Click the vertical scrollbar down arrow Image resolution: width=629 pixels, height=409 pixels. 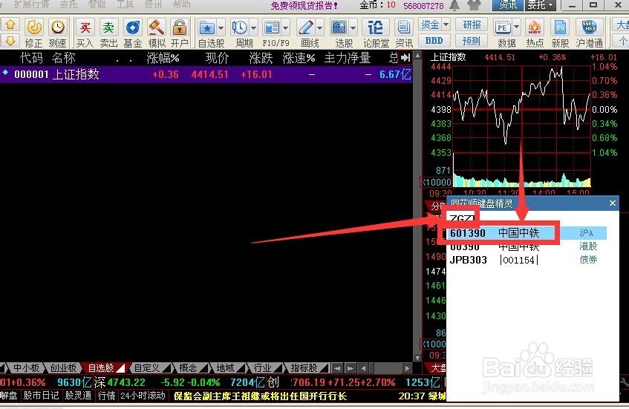(x=417, y=358)
